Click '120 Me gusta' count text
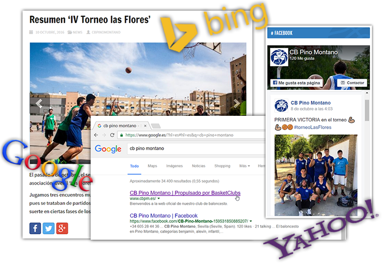Viewport: 383px width, 264px height. (x=302, y=58)
